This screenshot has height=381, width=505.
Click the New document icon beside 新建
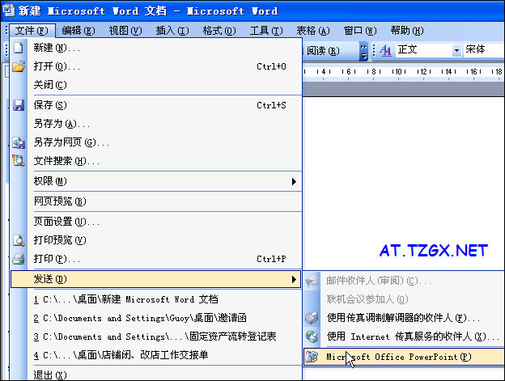coord(19,48)
